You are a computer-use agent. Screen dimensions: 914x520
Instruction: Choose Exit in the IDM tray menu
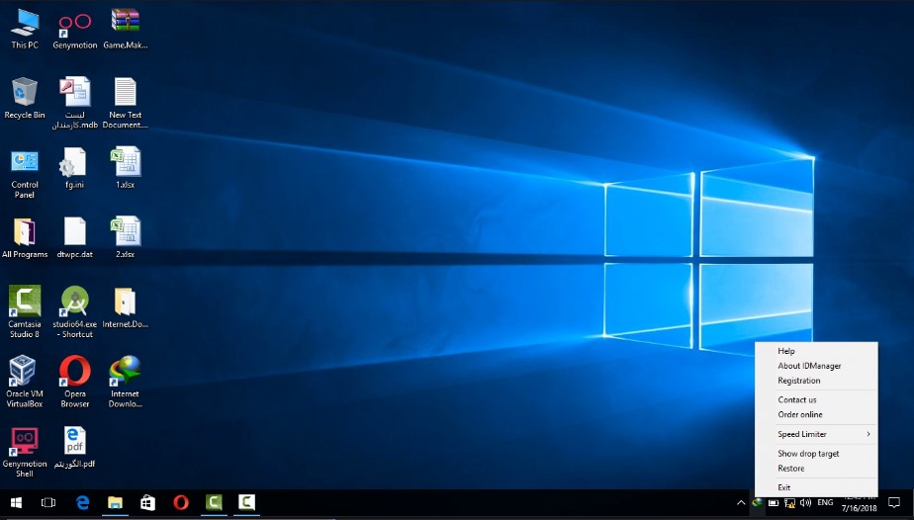784,487
